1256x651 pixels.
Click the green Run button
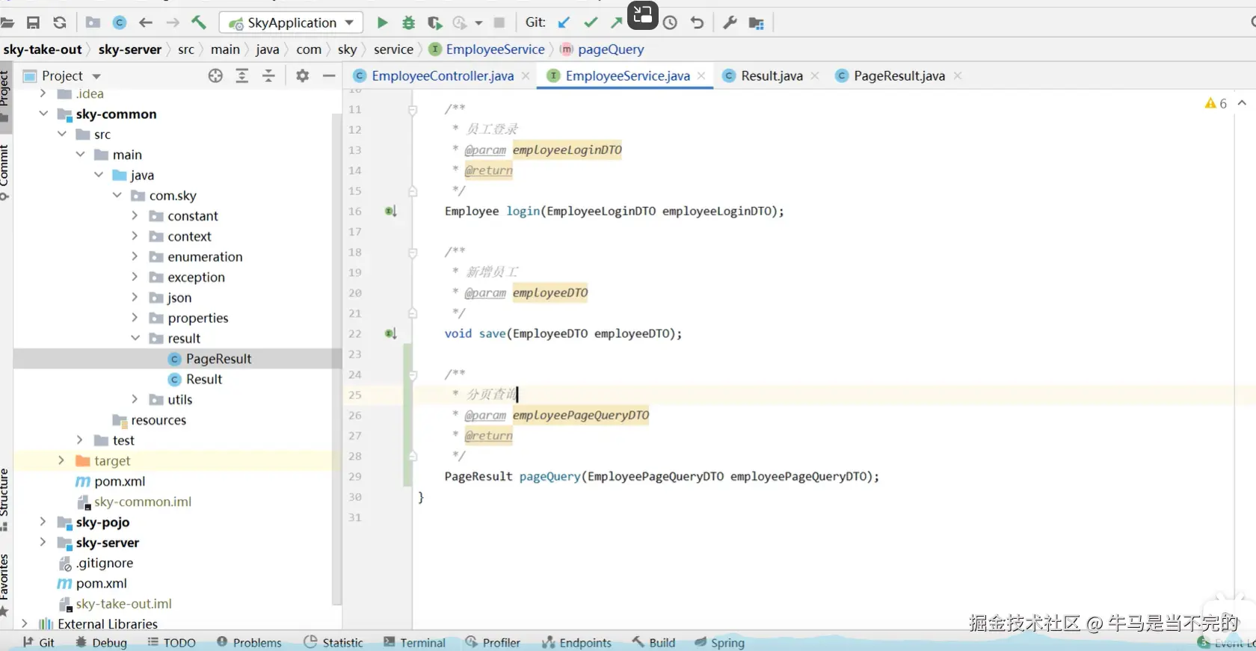382,22
